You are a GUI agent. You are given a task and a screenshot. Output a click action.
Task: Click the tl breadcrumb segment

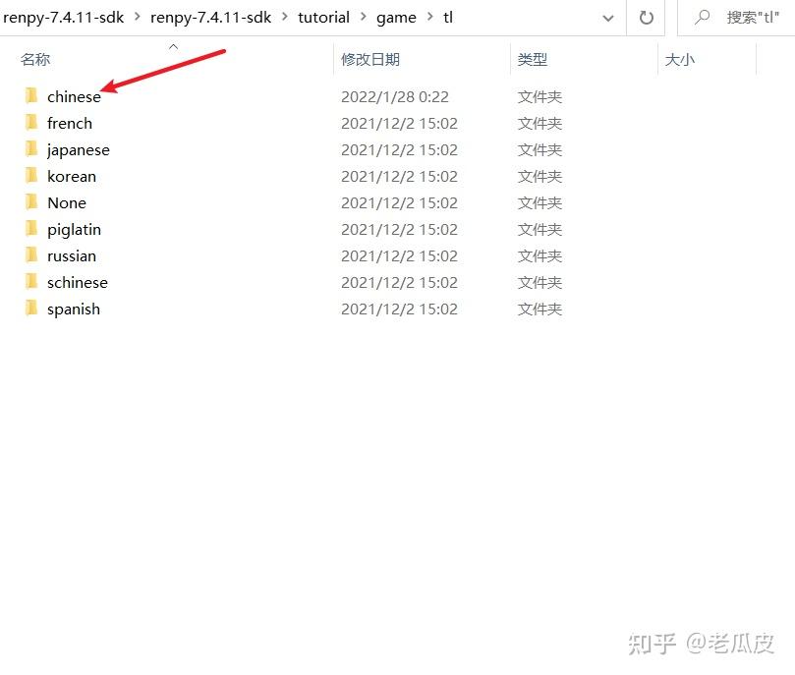coord(448,17)
